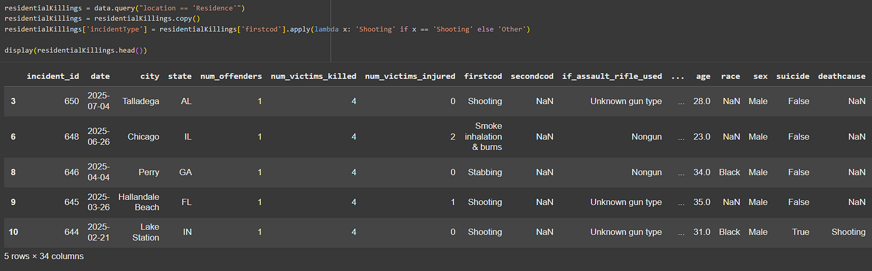872x271 pixels.
Task: Click the Chicago city cell
Action: tap(143, 136)
